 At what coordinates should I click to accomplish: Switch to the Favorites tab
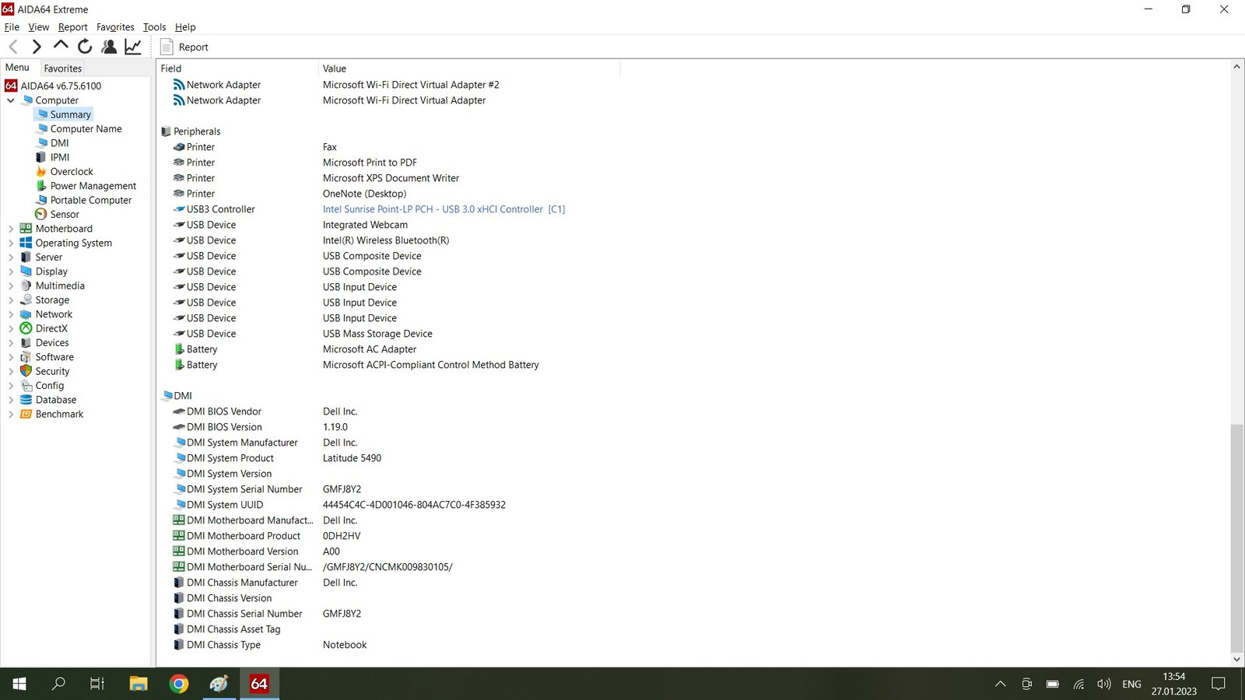[62, 68]
